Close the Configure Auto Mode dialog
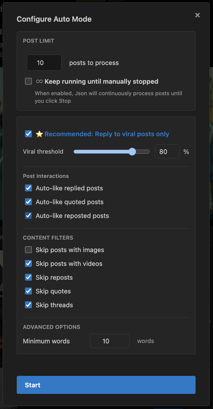 pyautogui.click(x=197, y=15)
